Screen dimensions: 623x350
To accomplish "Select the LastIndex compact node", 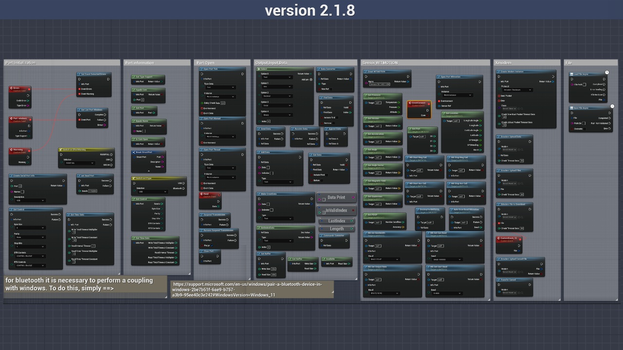I will [x=337, y=221].
